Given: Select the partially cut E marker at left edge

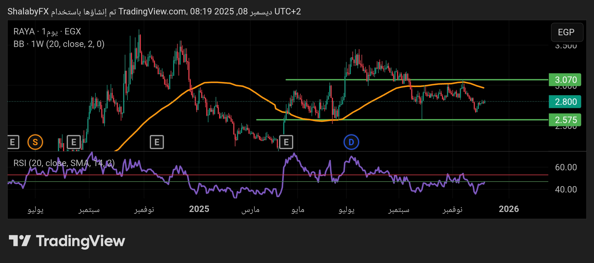Looking at the screenshot, I should [x=13, y=142].
